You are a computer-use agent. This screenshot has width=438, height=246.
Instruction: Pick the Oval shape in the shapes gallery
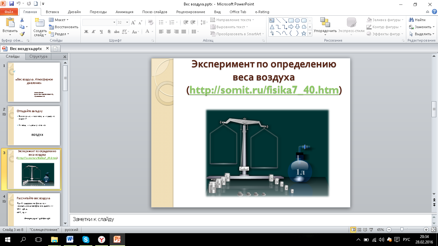coord(298,20)
